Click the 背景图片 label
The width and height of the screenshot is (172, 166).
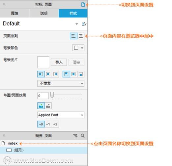point(11,60)
